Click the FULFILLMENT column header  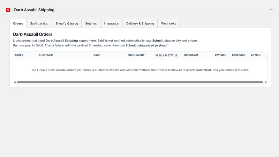coord(136,55)
